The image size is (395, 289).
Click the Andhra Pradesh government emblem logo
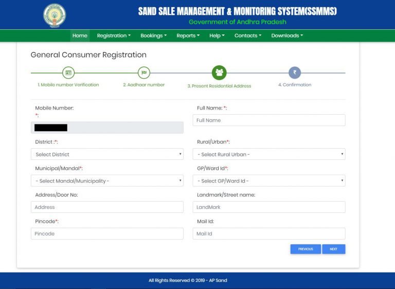point(55,15)
